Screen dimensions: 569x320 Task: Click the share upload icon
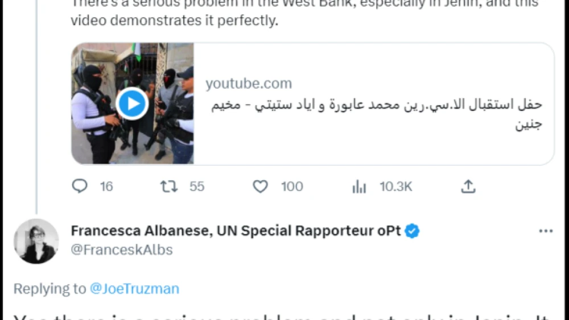pyautogui.click(x=468, y=186)
